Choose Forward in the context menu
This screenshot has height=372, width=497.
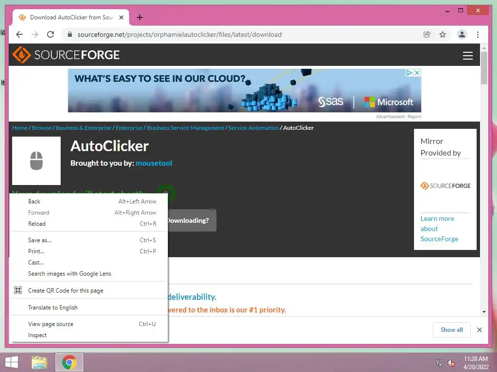(89, 213)
